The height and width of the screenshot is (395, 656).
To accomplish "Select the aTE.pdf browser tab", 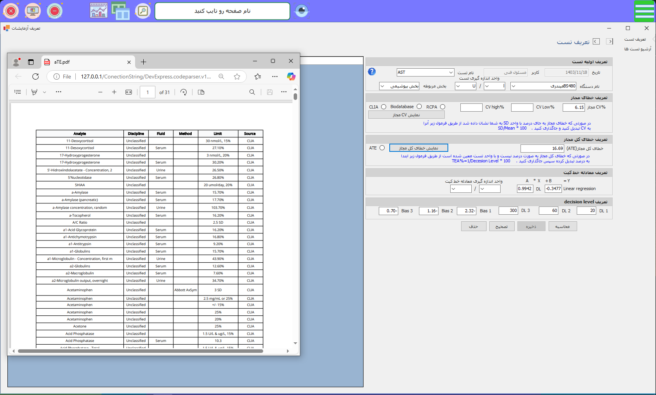I will click(88, 62).
